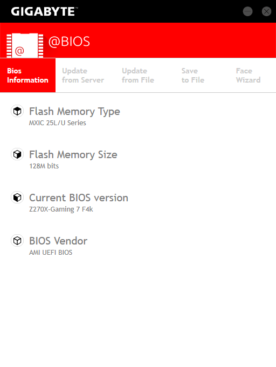Image resolution: width=276 pixels, height=367 pixels.
Task: Click the 128M bits value text
Action: [x=44, y=166]
